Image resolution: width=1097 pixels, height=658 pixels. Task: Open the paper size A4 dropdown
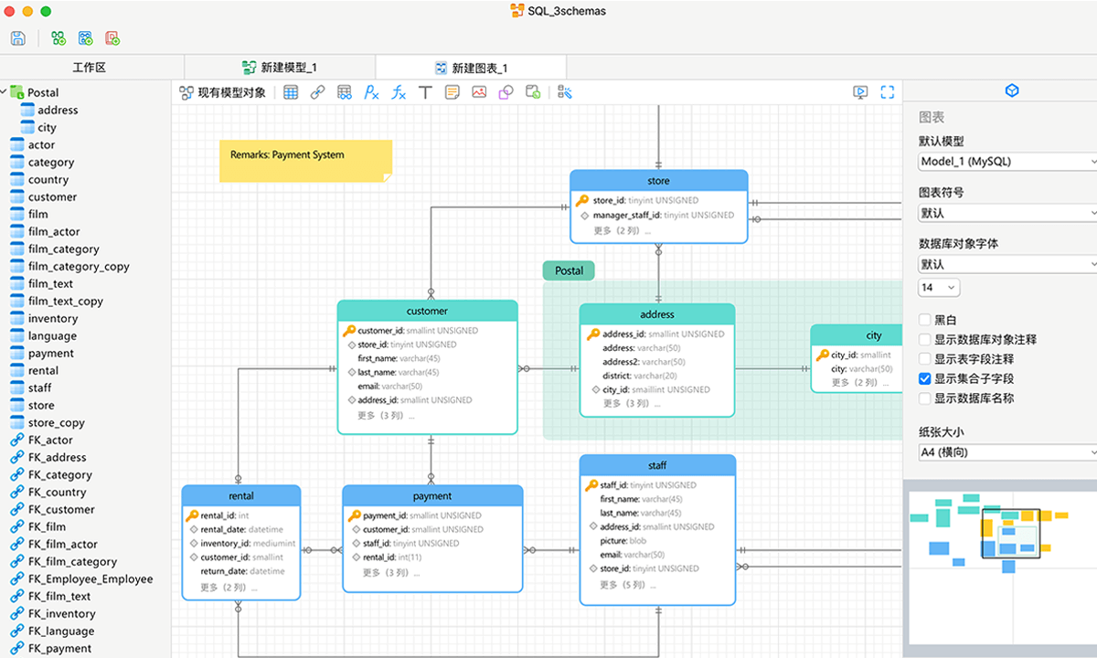[1007, 452]
